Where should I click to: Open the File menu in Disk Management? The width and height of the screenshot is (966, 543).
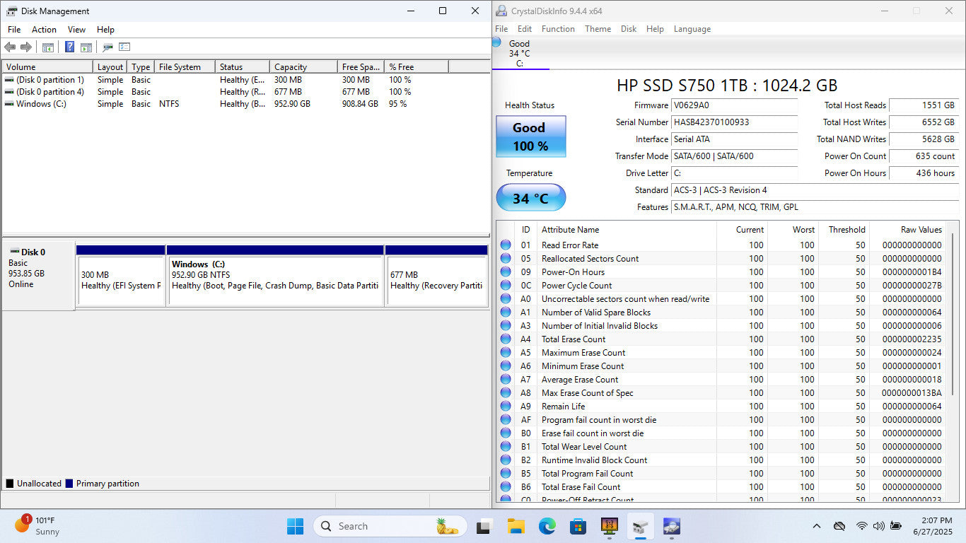[x=14, y=30]
